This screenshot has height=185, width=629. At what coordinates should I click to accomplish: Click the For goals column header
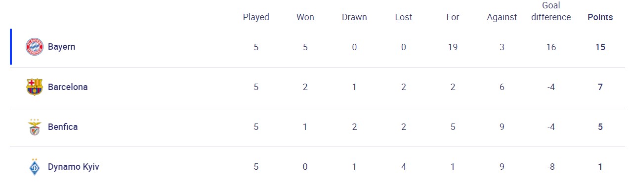[453, 17]
